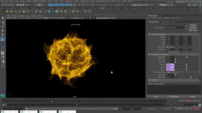The image size is (202, 113).
Task: Toggle the gamma view transform button
Action: coord(98,18)
